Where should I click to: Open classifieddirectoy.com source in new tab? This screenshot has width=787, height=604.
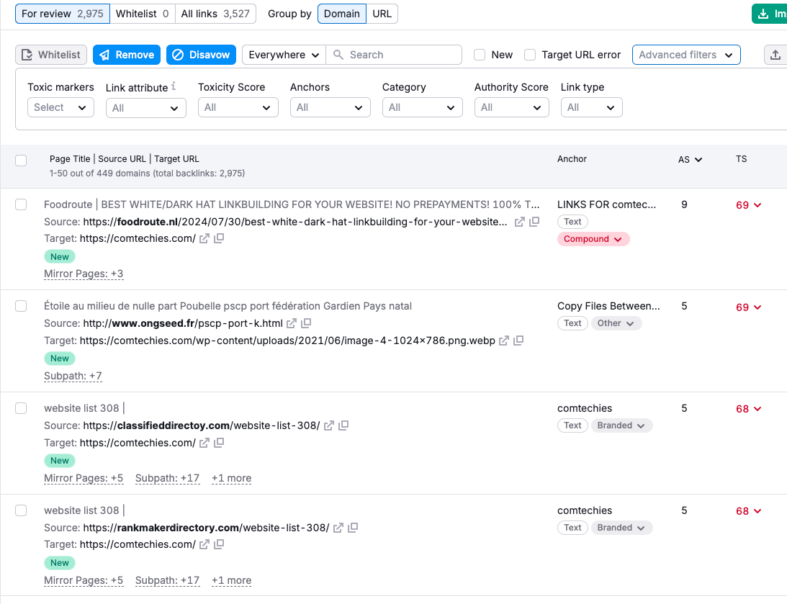328,425
